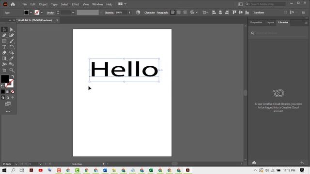Screen dimensions: 310x174
Task: Select the Type tool
Action: 4,47
